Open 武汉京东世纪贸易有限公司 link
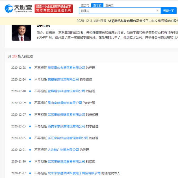 tap(66, 161)
